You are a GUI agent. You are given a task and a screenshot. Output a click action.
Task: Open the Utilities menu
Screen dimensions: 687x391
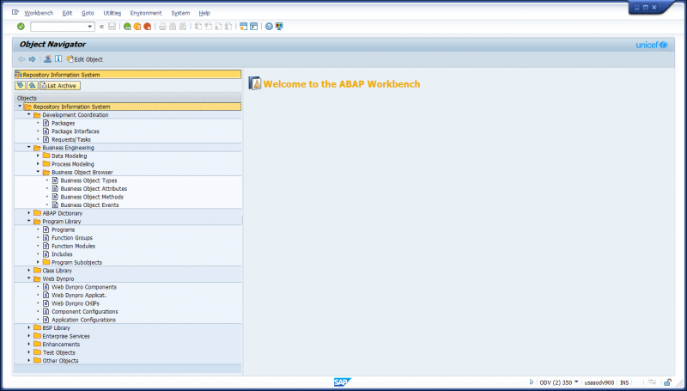[x=112, y=13]
